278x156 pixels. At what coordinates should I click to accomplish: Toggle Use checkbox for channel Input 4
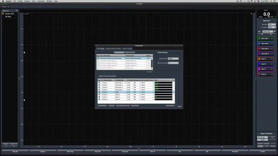click(99, 90)
